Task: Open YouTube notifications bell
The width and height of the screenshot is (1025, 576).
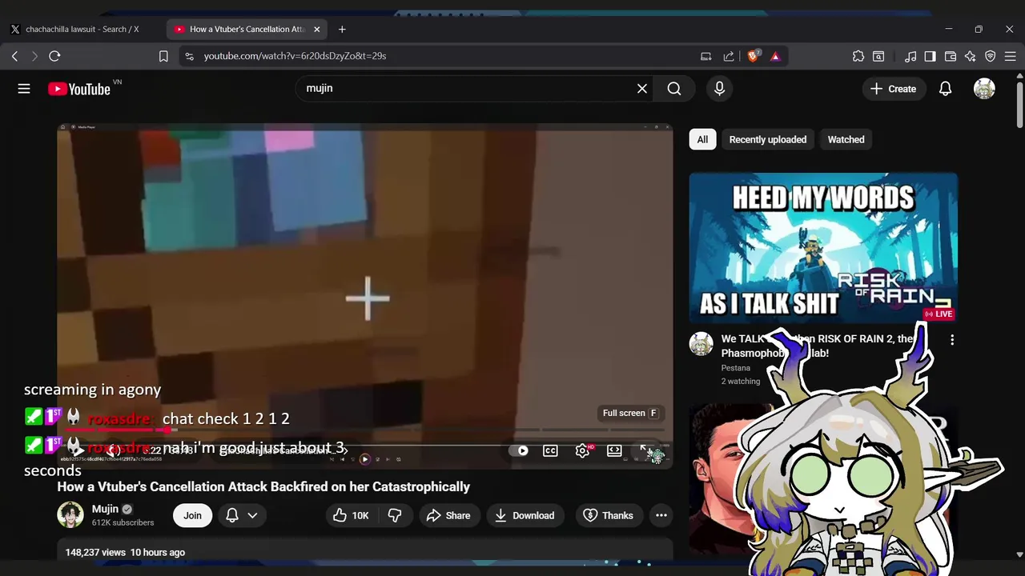Action: [945, 89]
